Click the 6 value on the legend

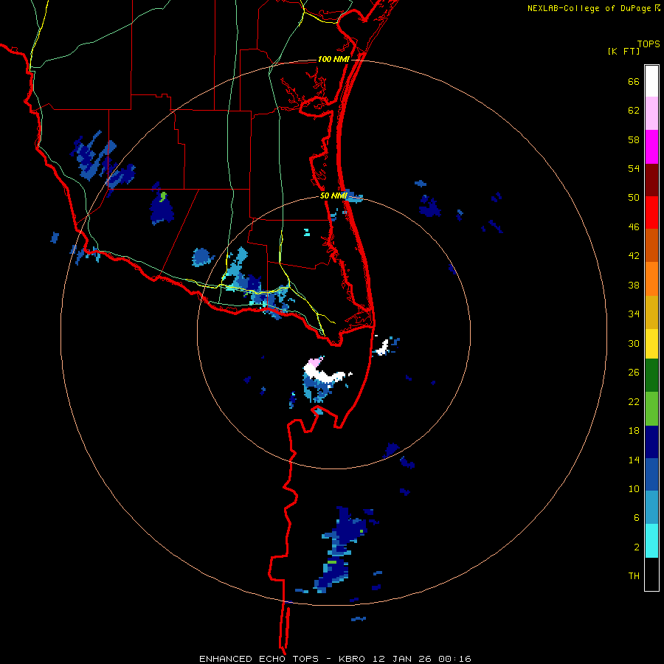[637, 518]
